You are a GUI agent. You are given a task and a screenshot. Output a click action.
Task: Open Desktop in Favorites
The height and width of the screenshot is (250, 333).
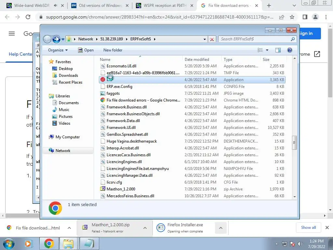pyautogui.click(x=66, y=69)
